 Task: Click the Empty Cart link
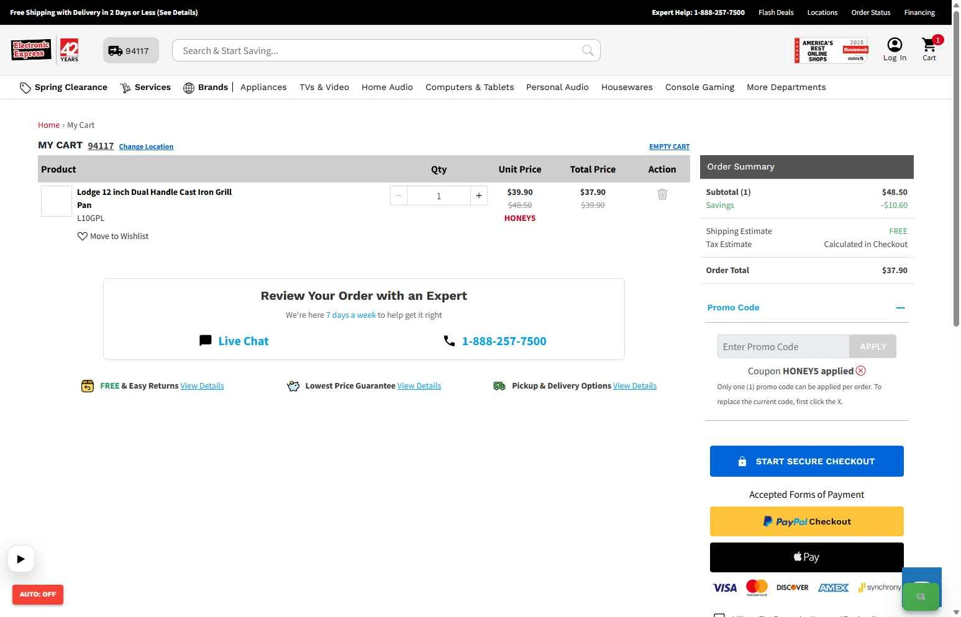pos(669,146)
